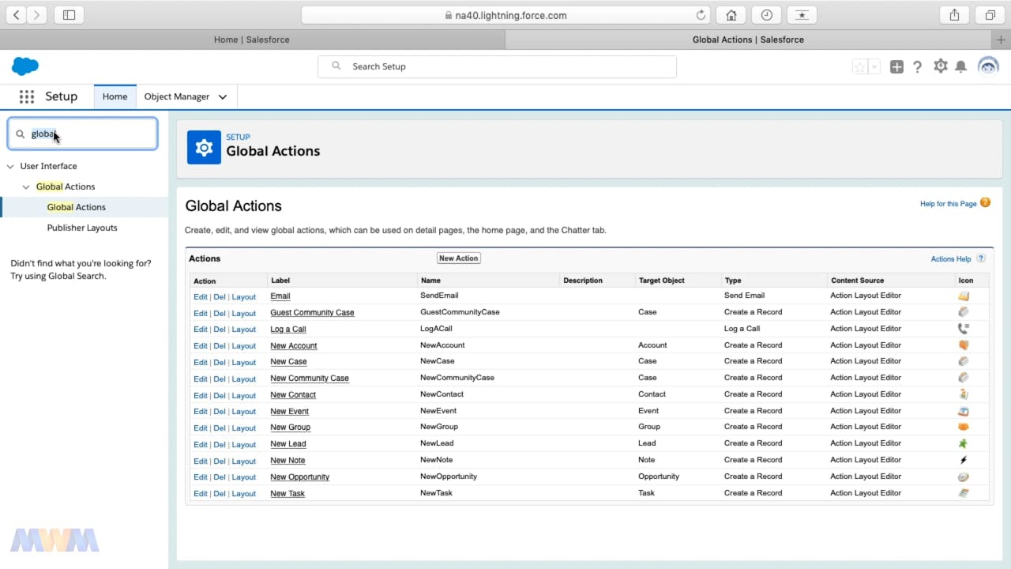
Task: Click the Salesforce cloud logo
Action: pyautogui.click(x=25, y=66)
